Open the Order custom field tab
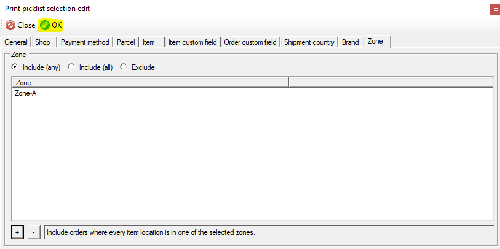 coord(250,42)
